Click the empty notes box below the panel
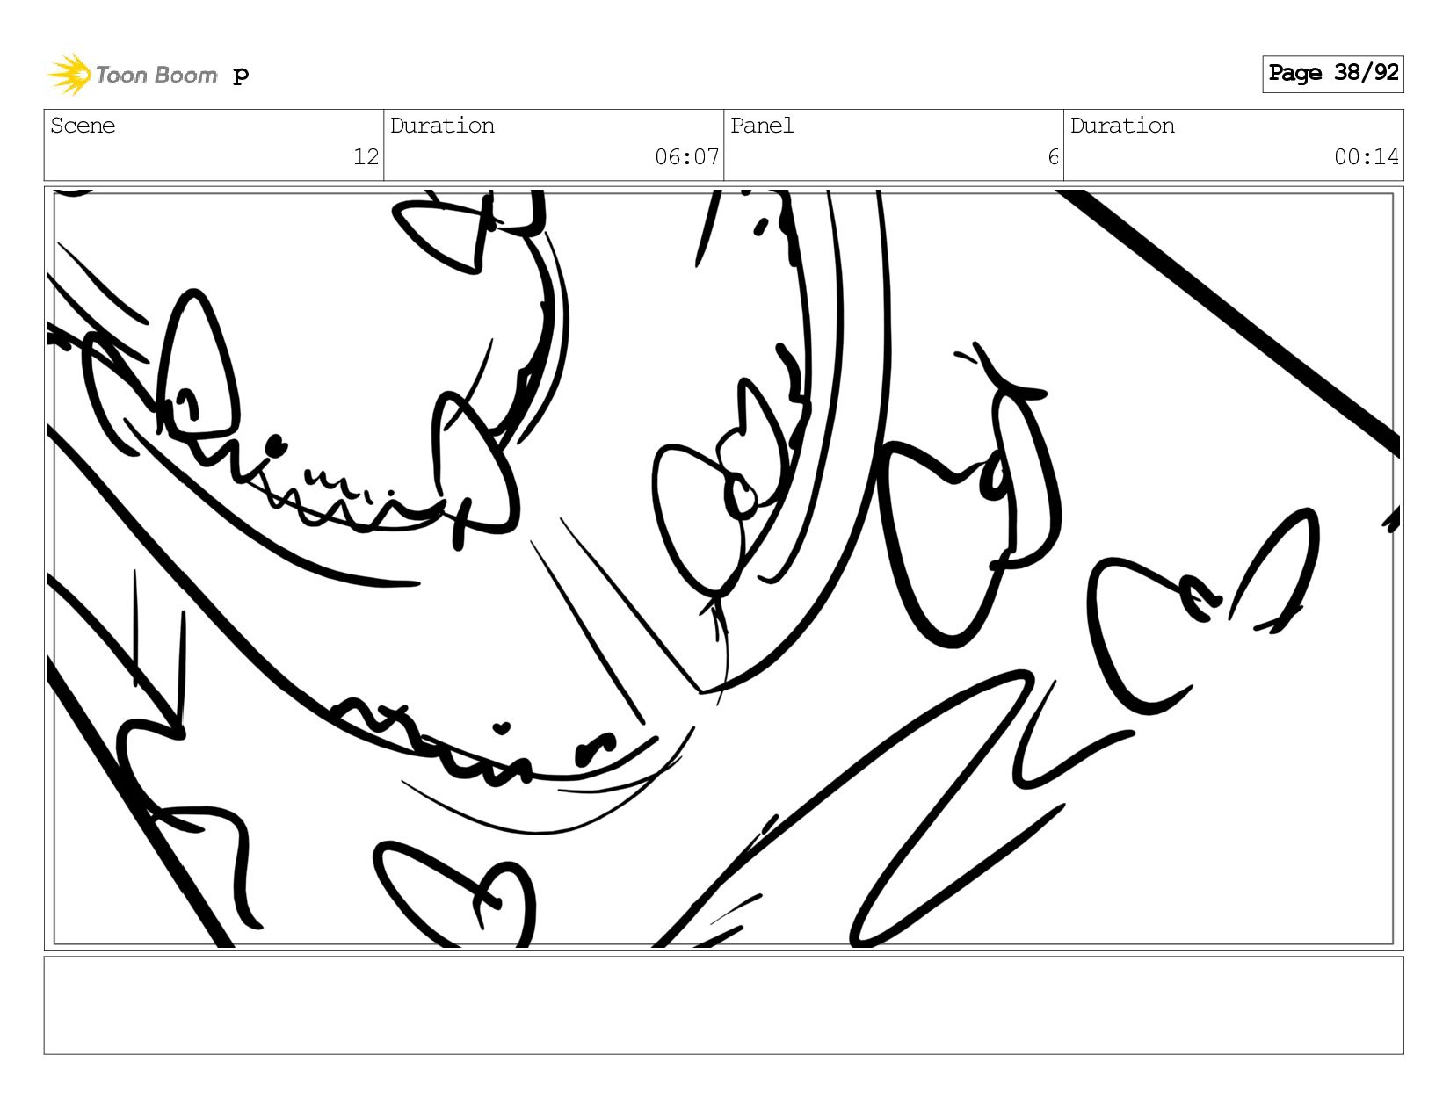The width and height of the screenshot is (1450, 1120). coord(723,1005)
